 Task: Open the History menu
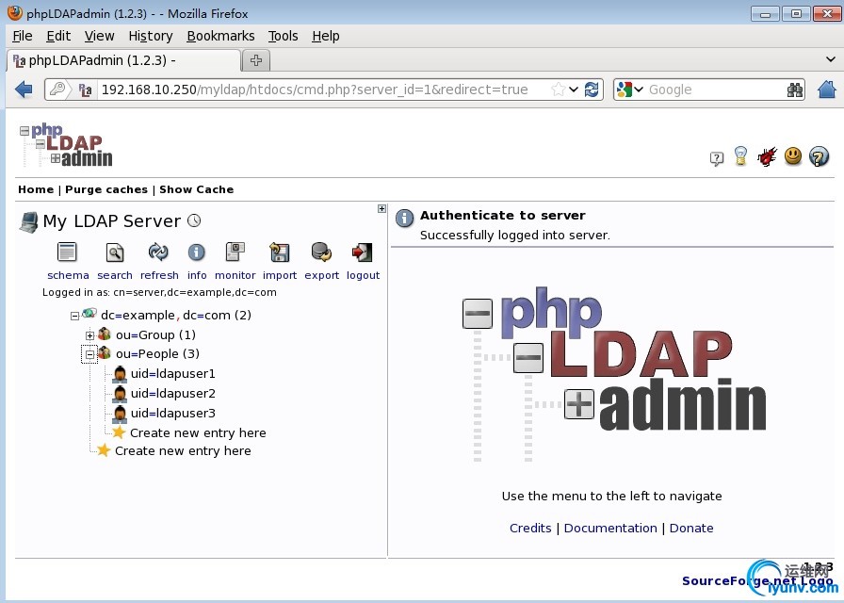[x=151, y=36]
